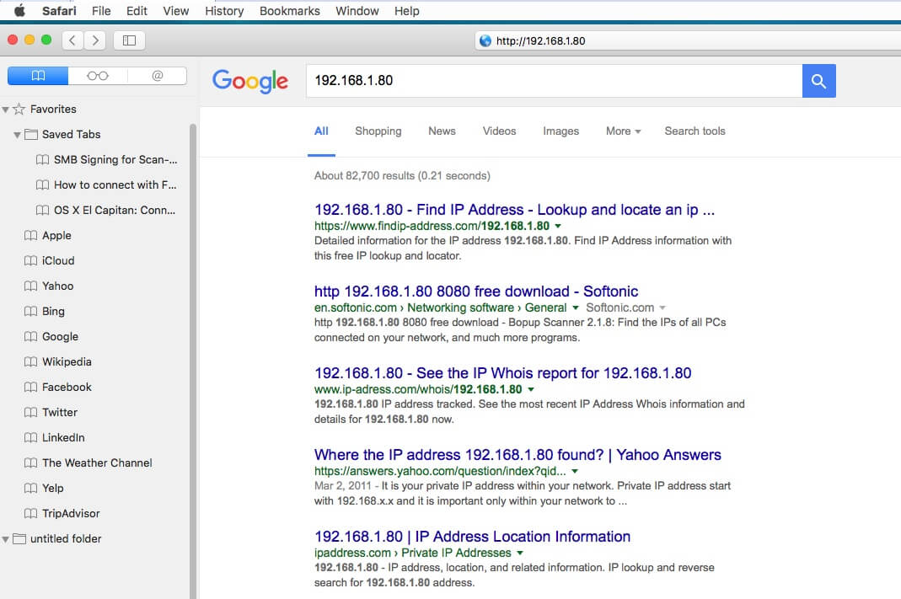Click the sidebar vertical scrollbar
901x599 pixels.
pos(193,337)
